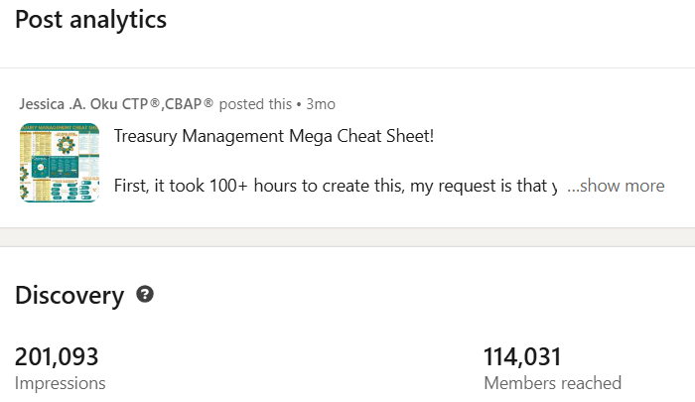Click the 'Treasury Management Mega Cheat Sheet!' title

pos(274,135)
